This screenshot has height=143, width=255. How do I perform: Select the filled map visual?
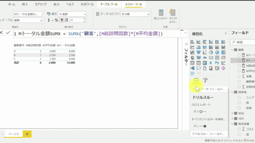(198, 58)
